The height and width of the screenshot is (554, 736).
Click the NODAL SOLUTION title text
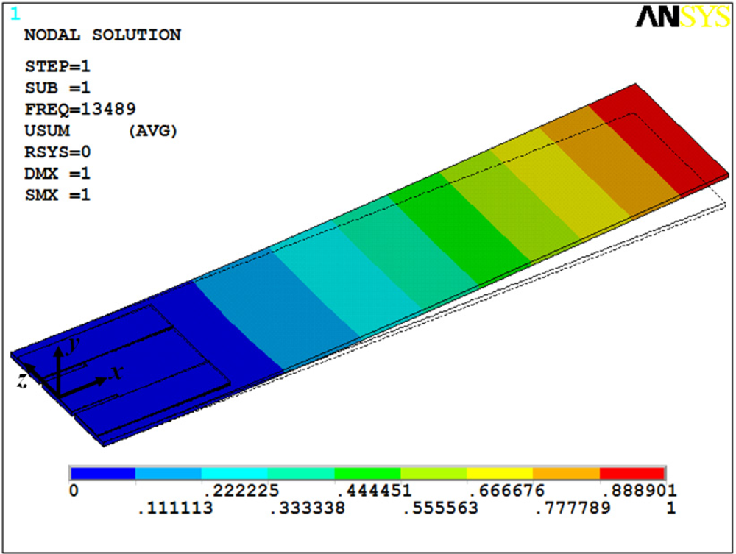[102, 35]
